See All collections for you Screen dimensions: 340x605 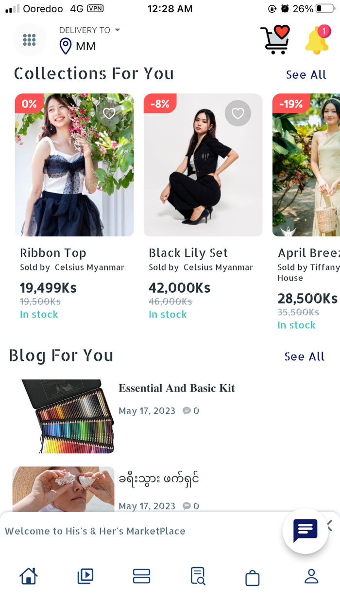click(306, 74)
